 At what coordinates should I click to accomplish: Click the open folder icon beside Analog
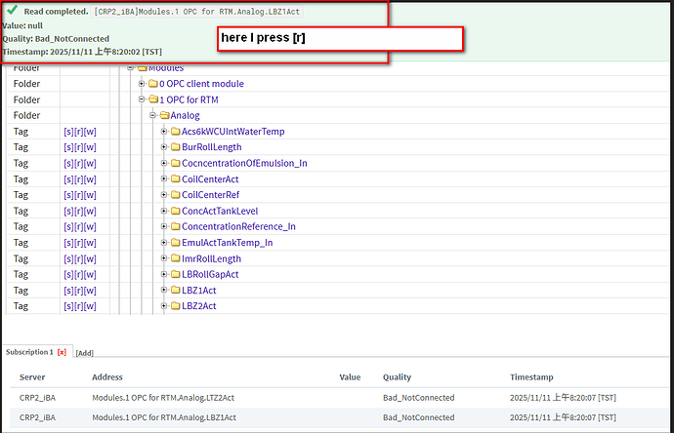click(x=164, y=115)
